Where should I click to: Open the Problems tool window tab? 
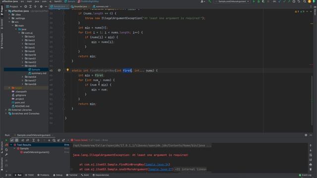(43, 175)
